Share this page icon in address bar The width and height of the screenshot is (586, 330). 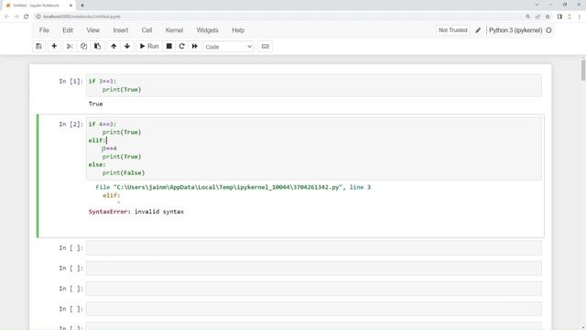tap(537, 16)
